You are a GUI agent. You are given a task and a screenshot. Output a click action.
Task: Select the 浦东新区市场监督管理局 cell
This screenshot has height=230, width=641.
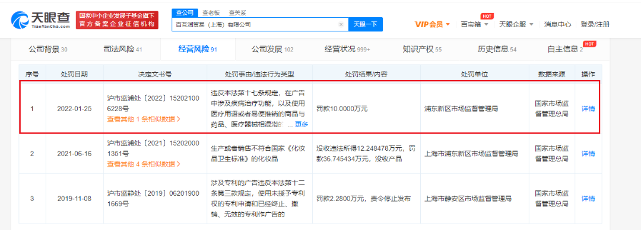[x=462, y=109]
